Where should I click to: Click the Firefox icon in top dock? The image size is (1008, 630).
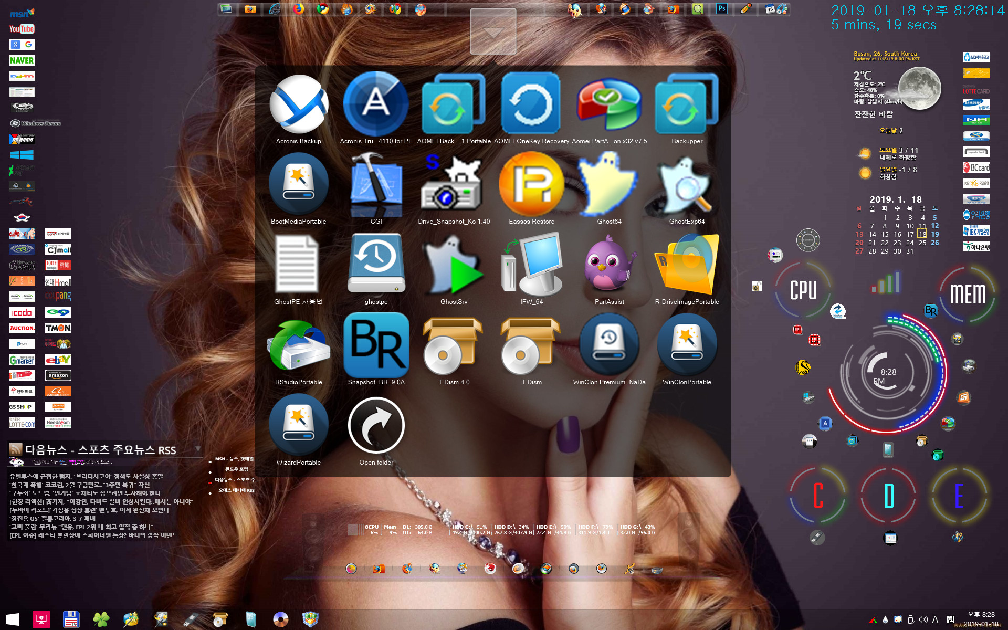point(299,9)
